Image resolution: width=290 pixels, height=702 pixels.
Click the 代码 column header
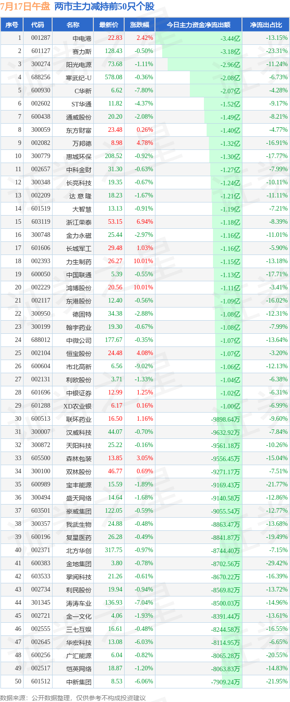click(38, 25)
